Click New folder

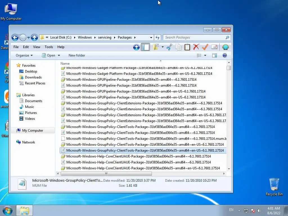point(77,55)
